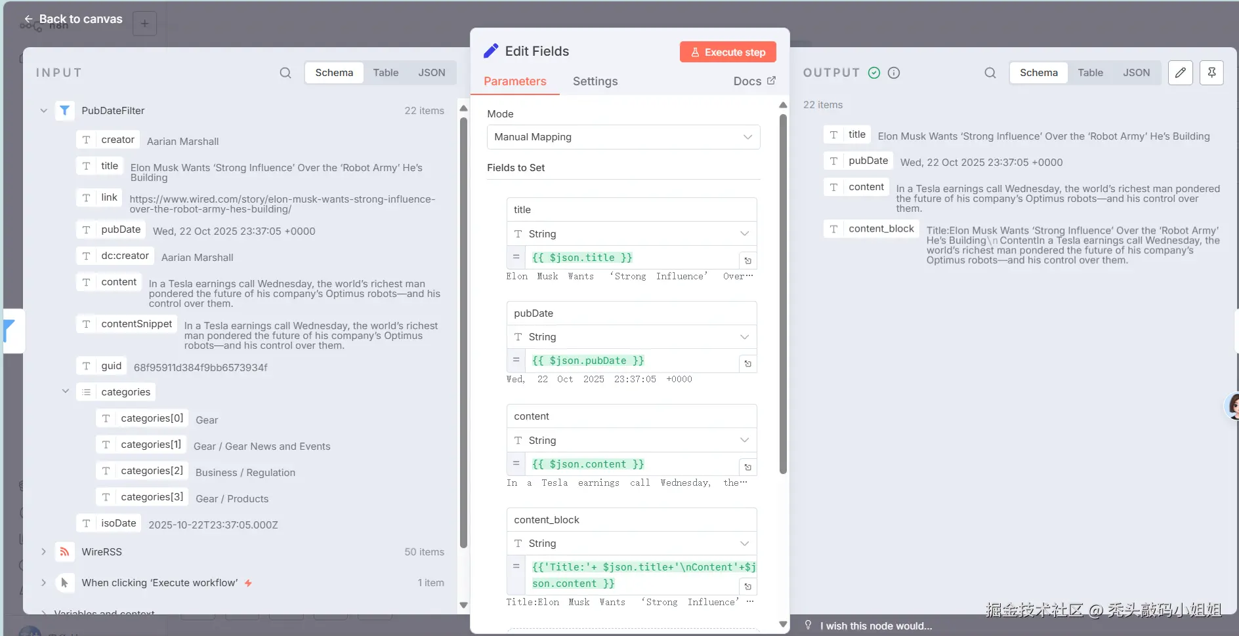Open expression editor for content_block field
The height and width of the screenshot is (636, 1239).
tap(748, 587)
